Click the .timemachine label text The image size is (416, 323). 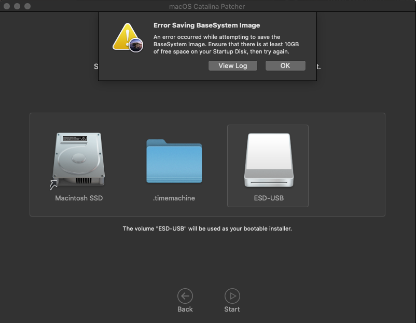click(174, 198)
